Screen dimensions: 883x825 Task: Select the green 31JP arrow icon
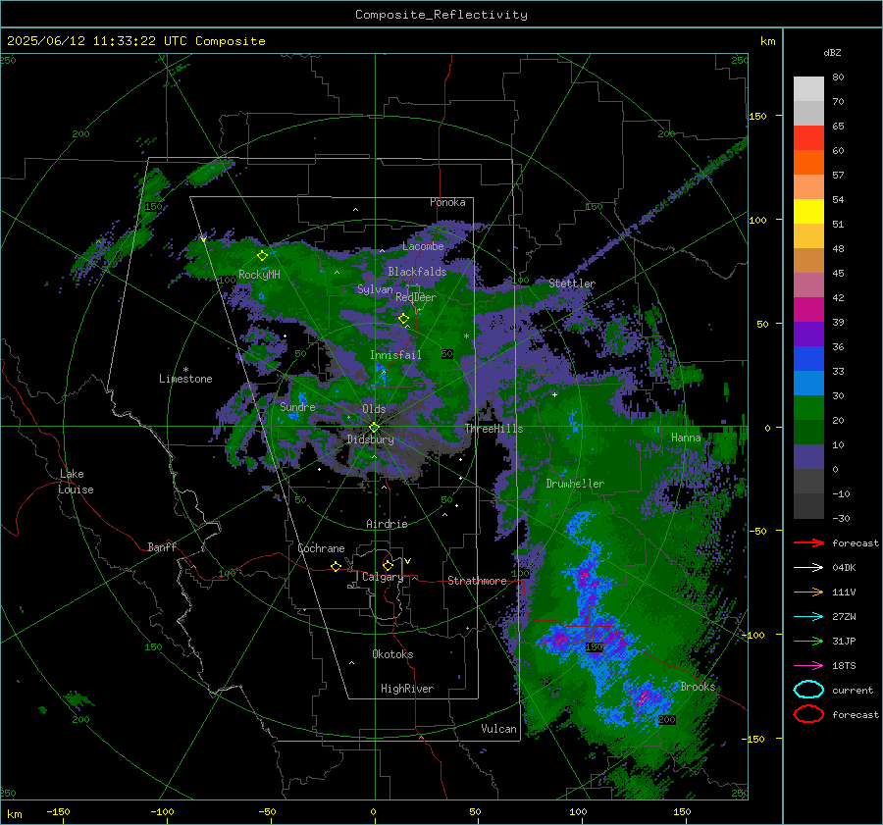click(808, 641)
